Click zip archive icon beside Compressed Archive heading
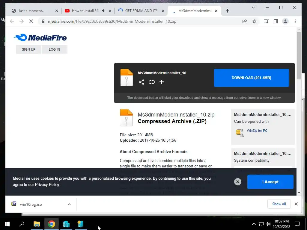This screenshot has height=230, width=307. 126,117
